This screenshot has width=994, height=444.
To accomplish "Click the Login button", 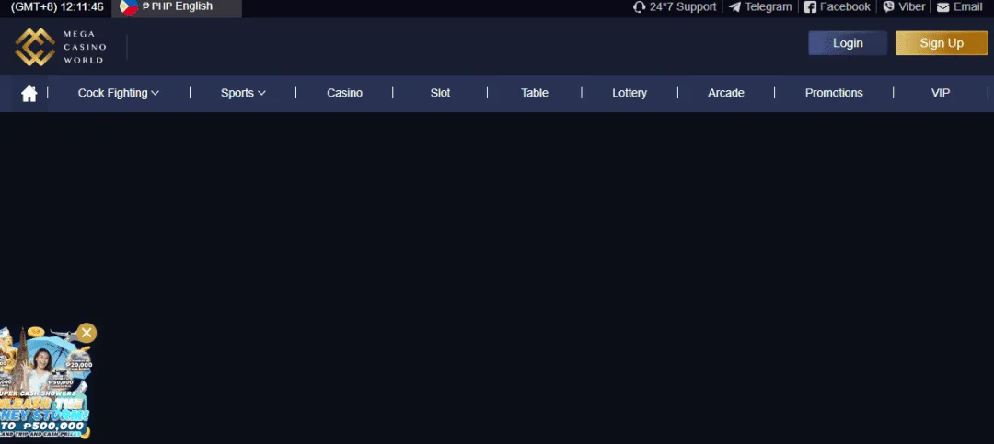I will point(848,43).
